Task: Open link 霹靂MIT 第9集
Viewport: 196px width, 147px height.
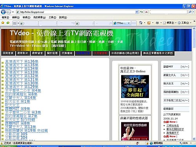Action: pyautogui.click(x=18, y=109)
